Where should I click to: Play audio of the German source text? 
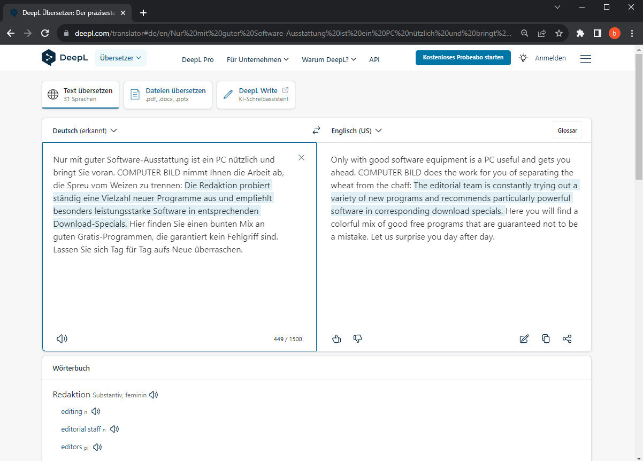[x=62, y=339]
